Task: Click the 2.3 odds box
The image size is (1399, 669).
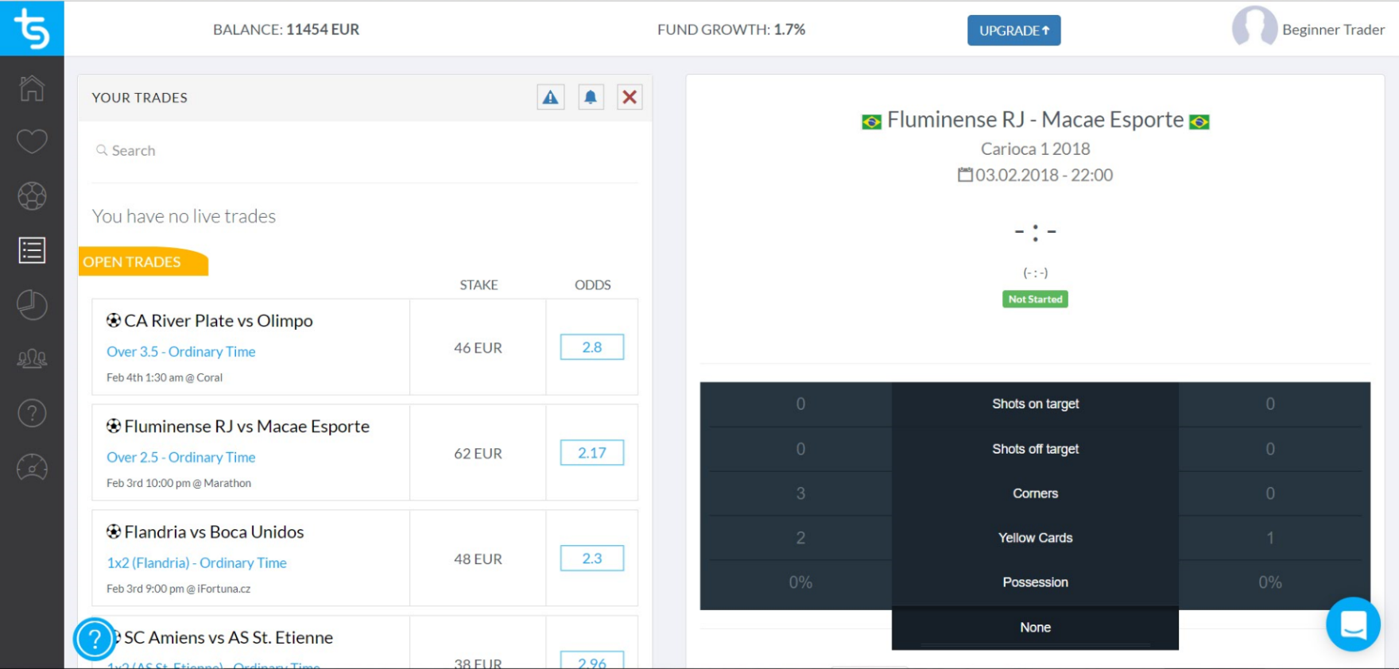Action: 592,559
